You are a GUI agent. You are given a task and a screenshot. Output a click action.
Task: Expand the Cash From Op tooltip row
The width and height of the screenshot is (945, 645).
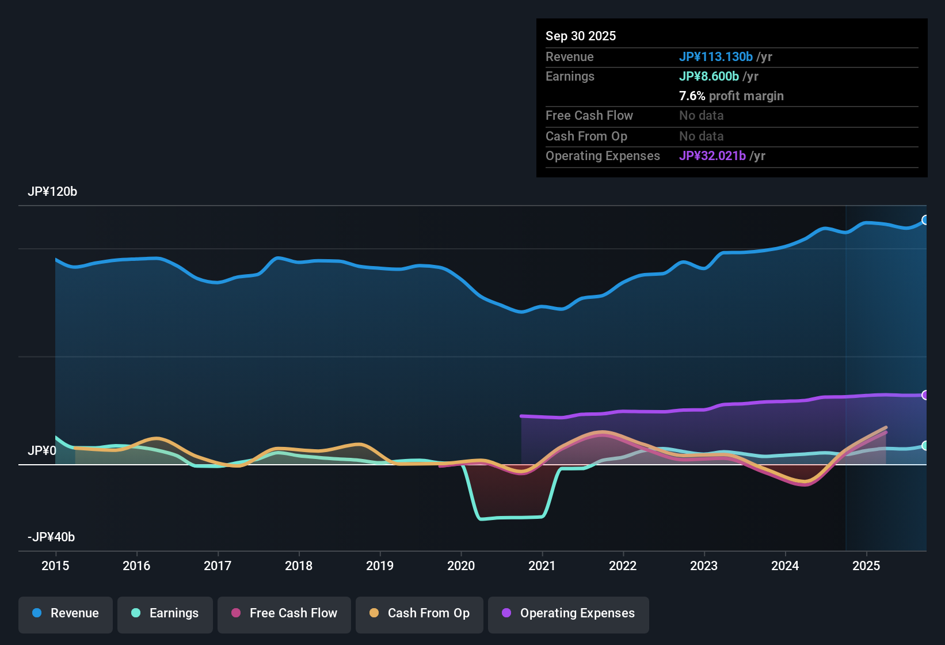(586, 136)
